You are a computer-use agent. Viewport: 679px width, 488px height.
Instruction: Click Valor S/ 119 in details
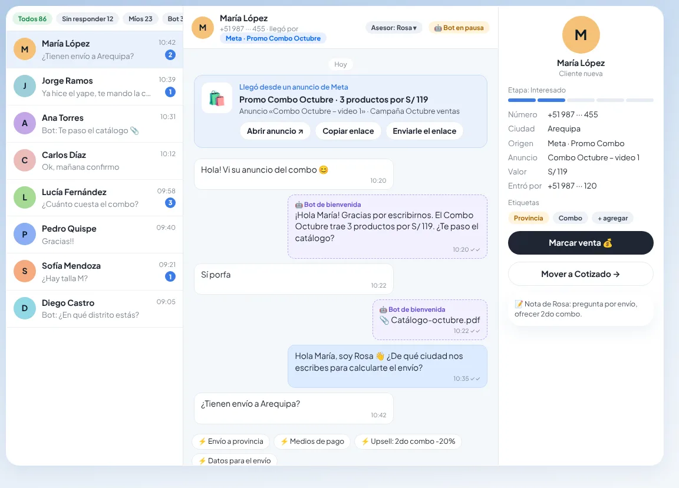558,172
